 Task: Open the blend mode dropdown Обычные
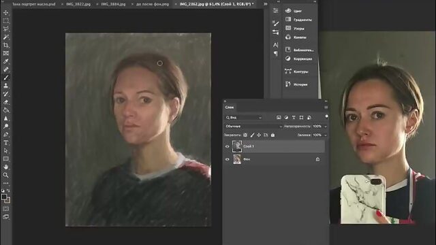[x=253, y=127]
